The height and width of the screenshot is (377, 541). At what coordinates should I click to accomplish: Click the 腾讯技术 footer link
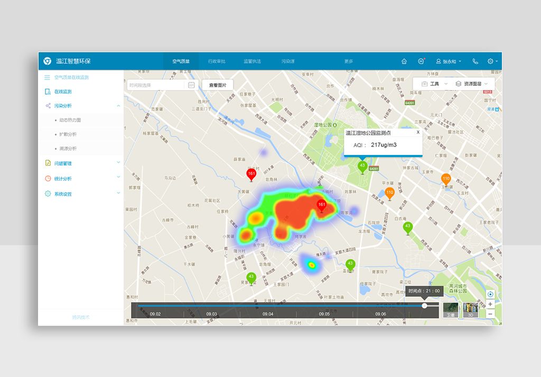coord(81,317)
